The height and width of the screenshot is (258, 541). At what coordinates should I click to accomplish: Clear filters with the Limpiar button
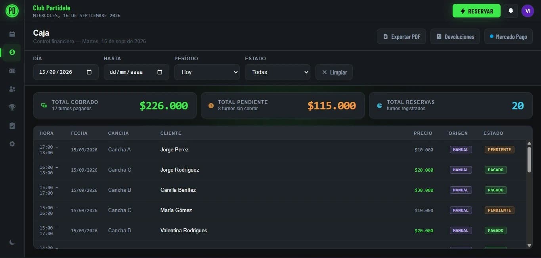coord(334,72)
